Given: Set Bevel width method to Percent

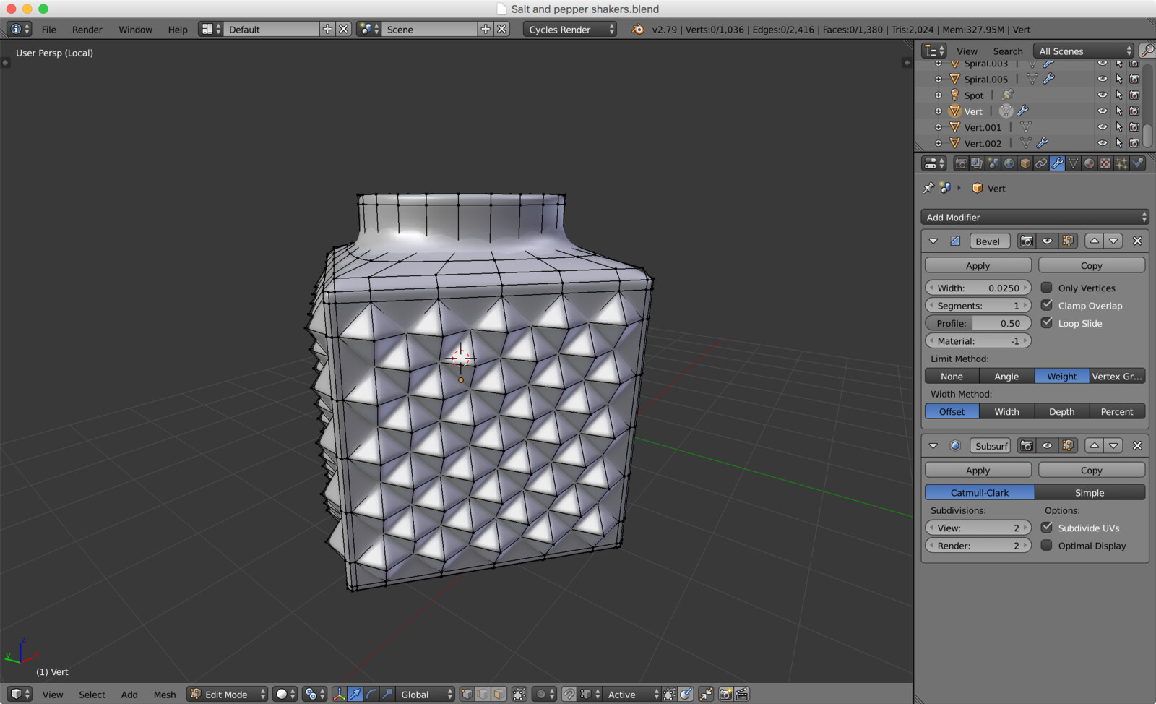Looking at the screenshot, I should click(1117, 411).
